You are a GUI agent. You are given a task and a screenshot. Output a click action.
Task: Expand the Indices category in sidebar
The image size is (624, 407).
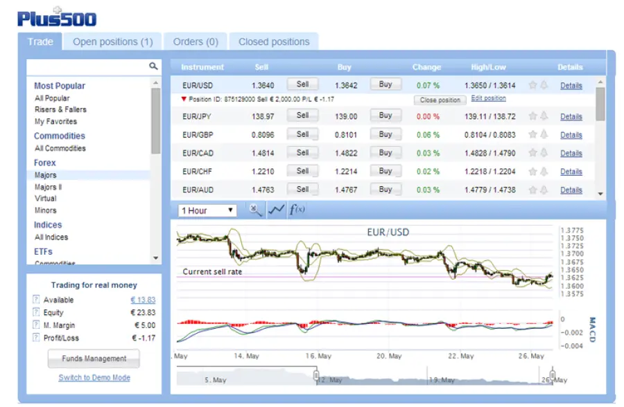click(48, 224)
